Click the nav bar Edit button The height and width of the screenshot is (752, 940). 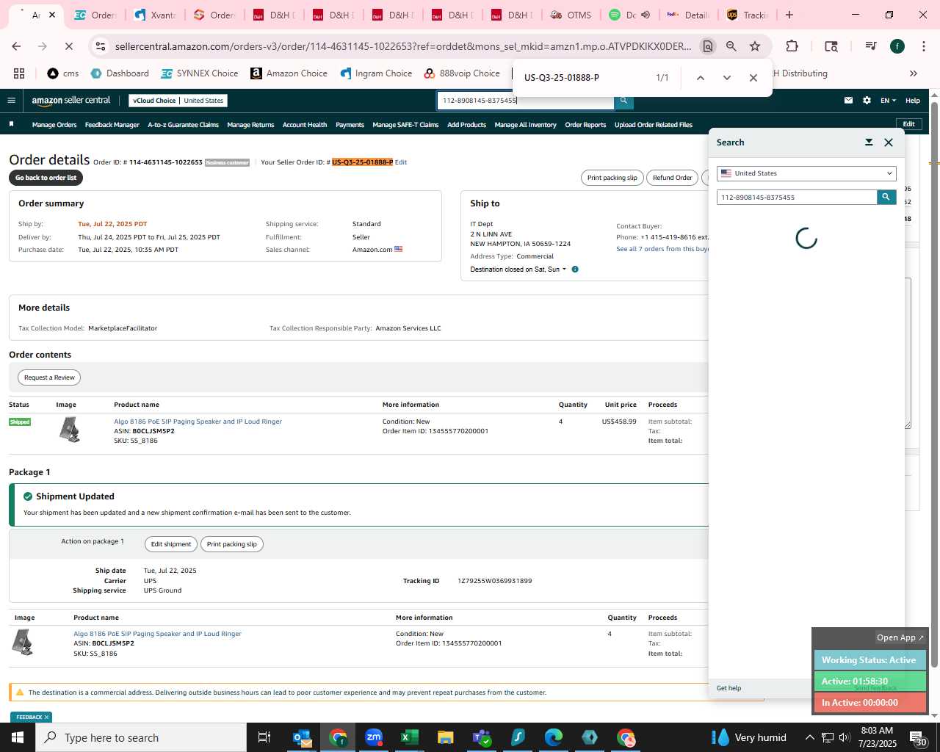[x=908, y=124]
